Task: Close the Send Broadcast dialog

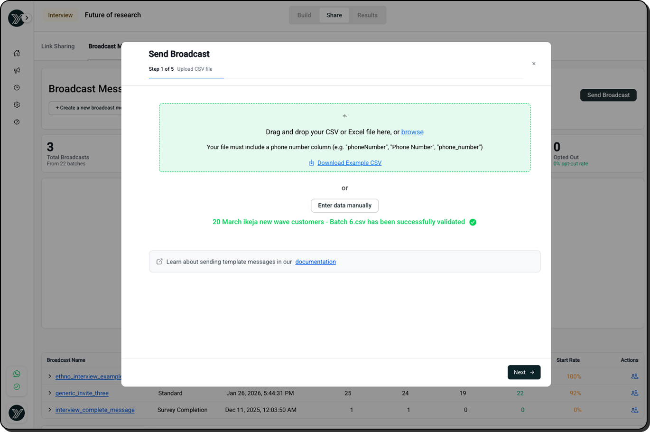Action: pos(534,64)
